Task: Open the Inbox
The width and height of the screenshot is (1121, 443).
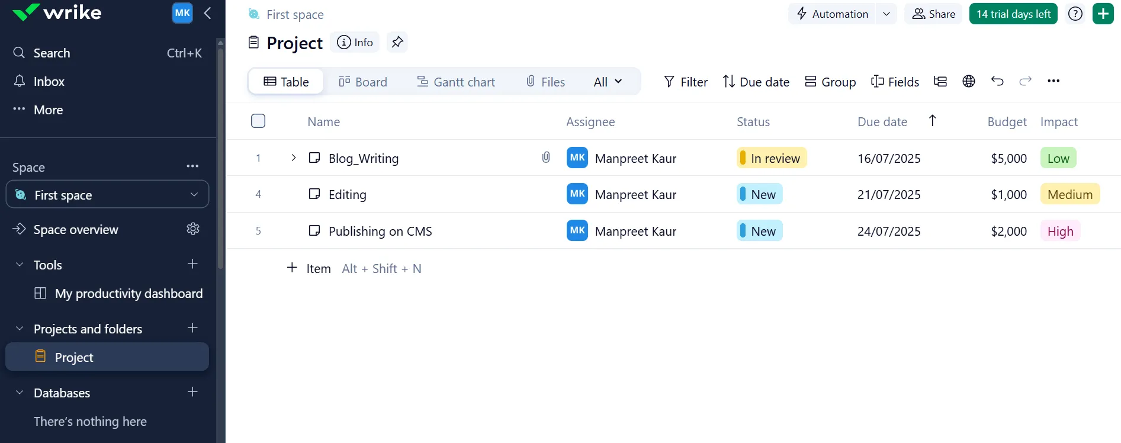Action: point(39,81)
